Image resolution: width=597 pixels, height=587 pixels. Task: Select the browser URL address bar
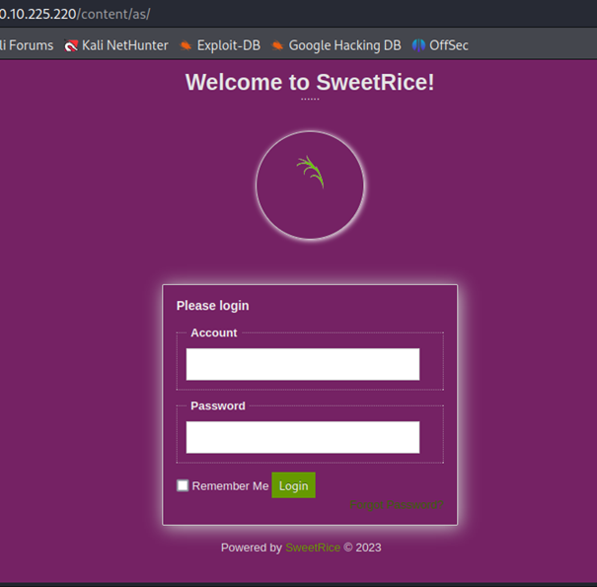(x=296, y=14)
